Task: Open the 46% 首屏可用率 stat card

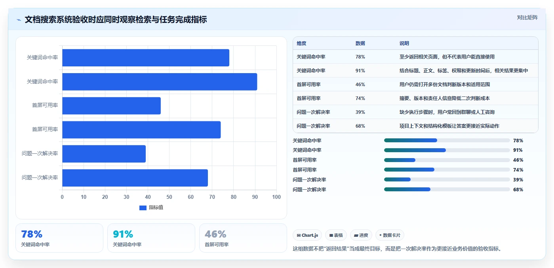Action: point(243,238)
